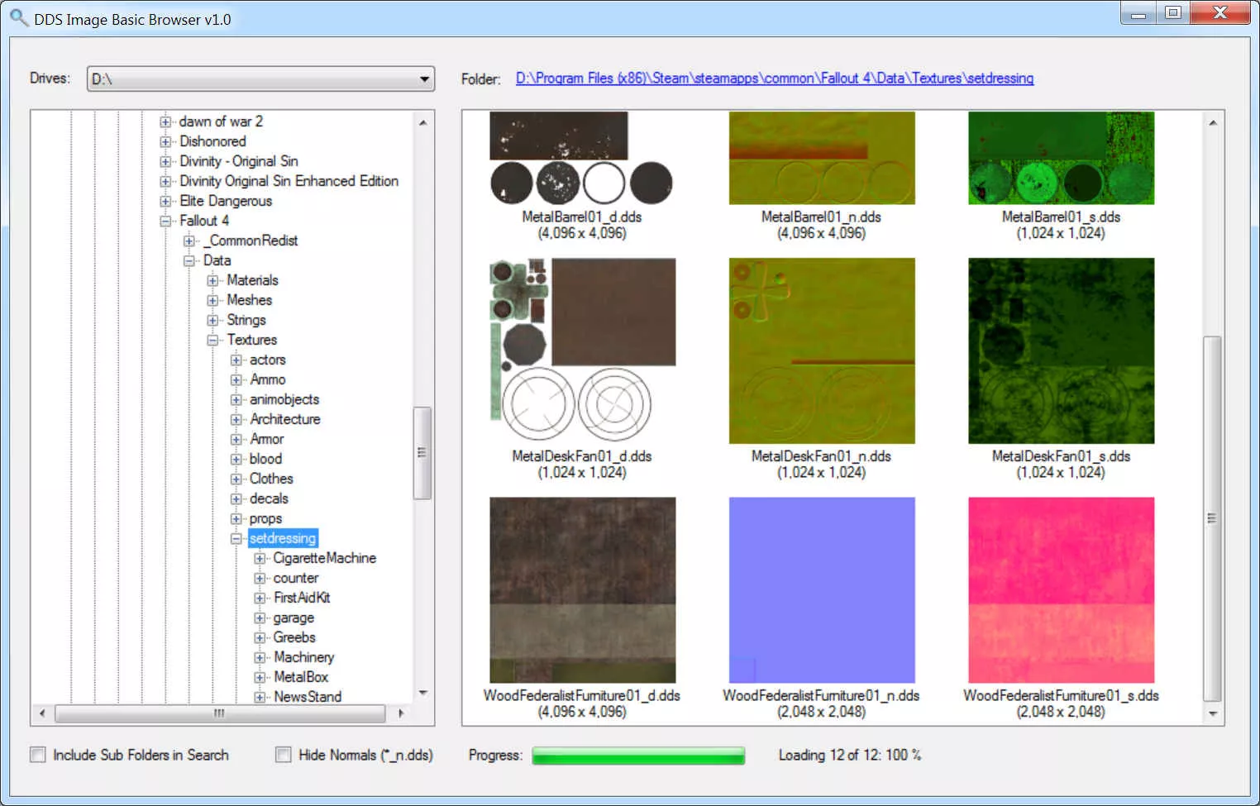Select the Fallout 4 tree label

pos(204,221)
